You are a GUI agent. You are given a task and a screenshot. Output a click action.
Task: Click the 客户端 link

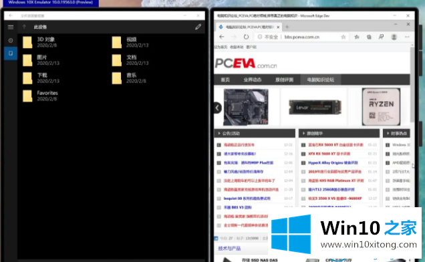[251, 47]
